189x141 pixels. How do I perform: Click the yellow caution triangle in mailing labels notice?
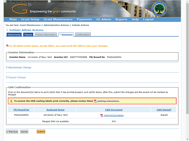point(11,101)
